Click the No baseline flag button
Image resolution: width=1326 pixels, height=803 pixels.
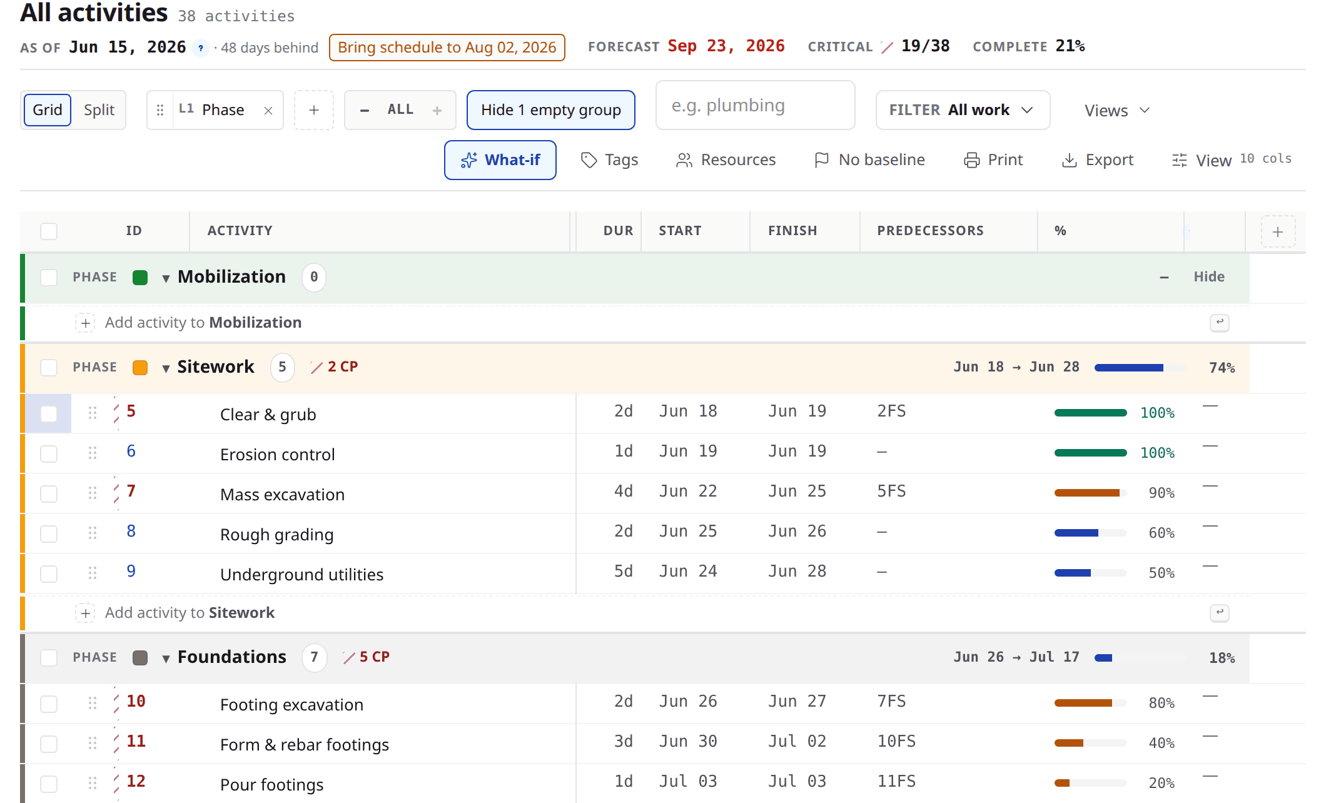coord(869,160)
